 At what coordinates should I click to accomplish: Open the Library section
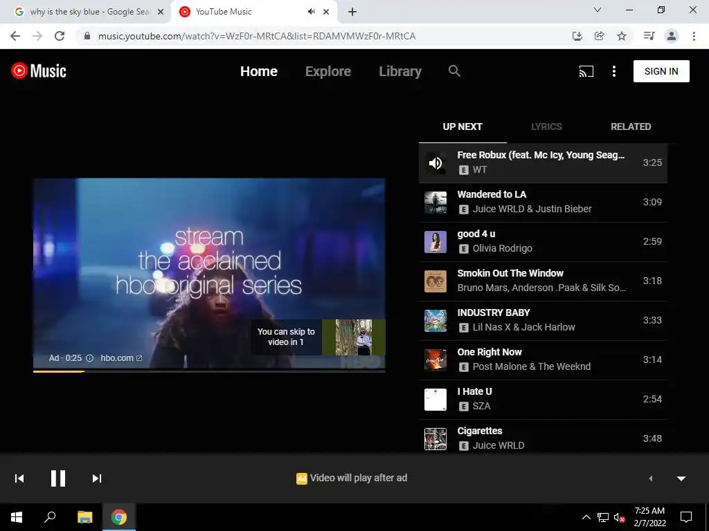point(400,71)
